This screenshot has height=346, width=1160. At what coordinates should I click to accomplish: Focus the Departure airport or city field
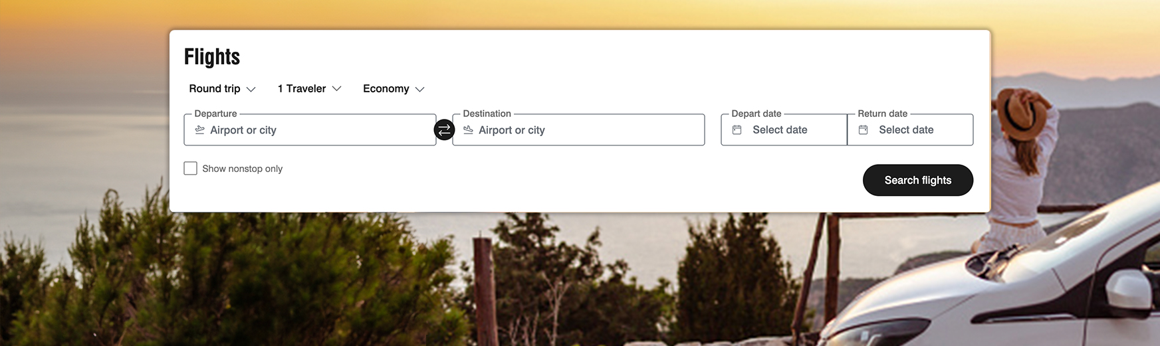[x=310, y=130]
